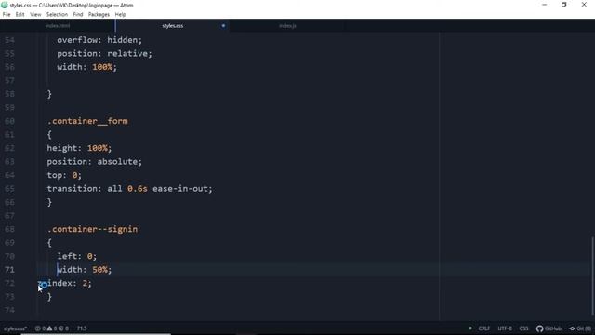Open the Help menu
The height and width of the screenshot is (335, 595).
tap(120, 15)
